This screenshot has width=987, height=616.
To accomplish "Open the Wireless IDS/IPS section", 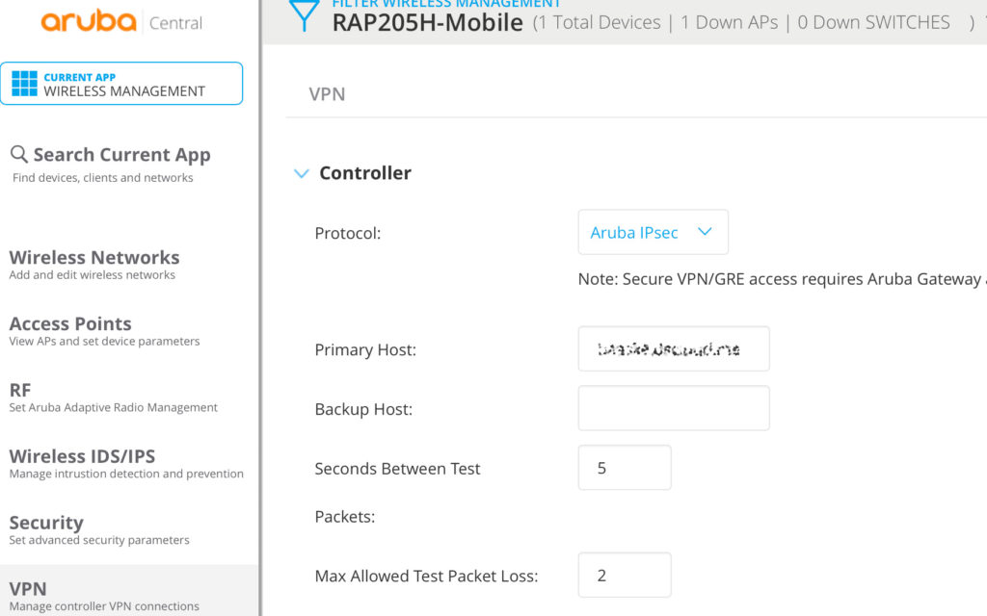I will click(81, 456).
